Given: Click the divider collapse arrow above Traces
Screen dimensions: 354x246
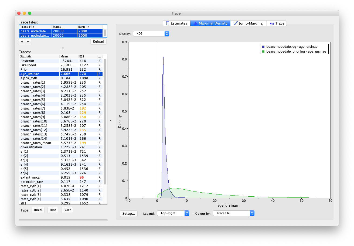Looking at the screenshot, I should (x=63, y=48).
